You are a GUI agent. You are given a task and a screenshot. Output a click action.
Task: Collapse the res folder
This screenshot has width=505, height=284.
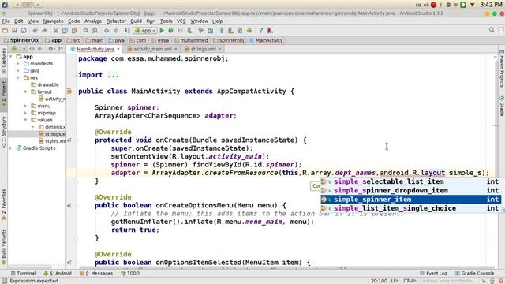pyautogui.click(x=18, y=77)
